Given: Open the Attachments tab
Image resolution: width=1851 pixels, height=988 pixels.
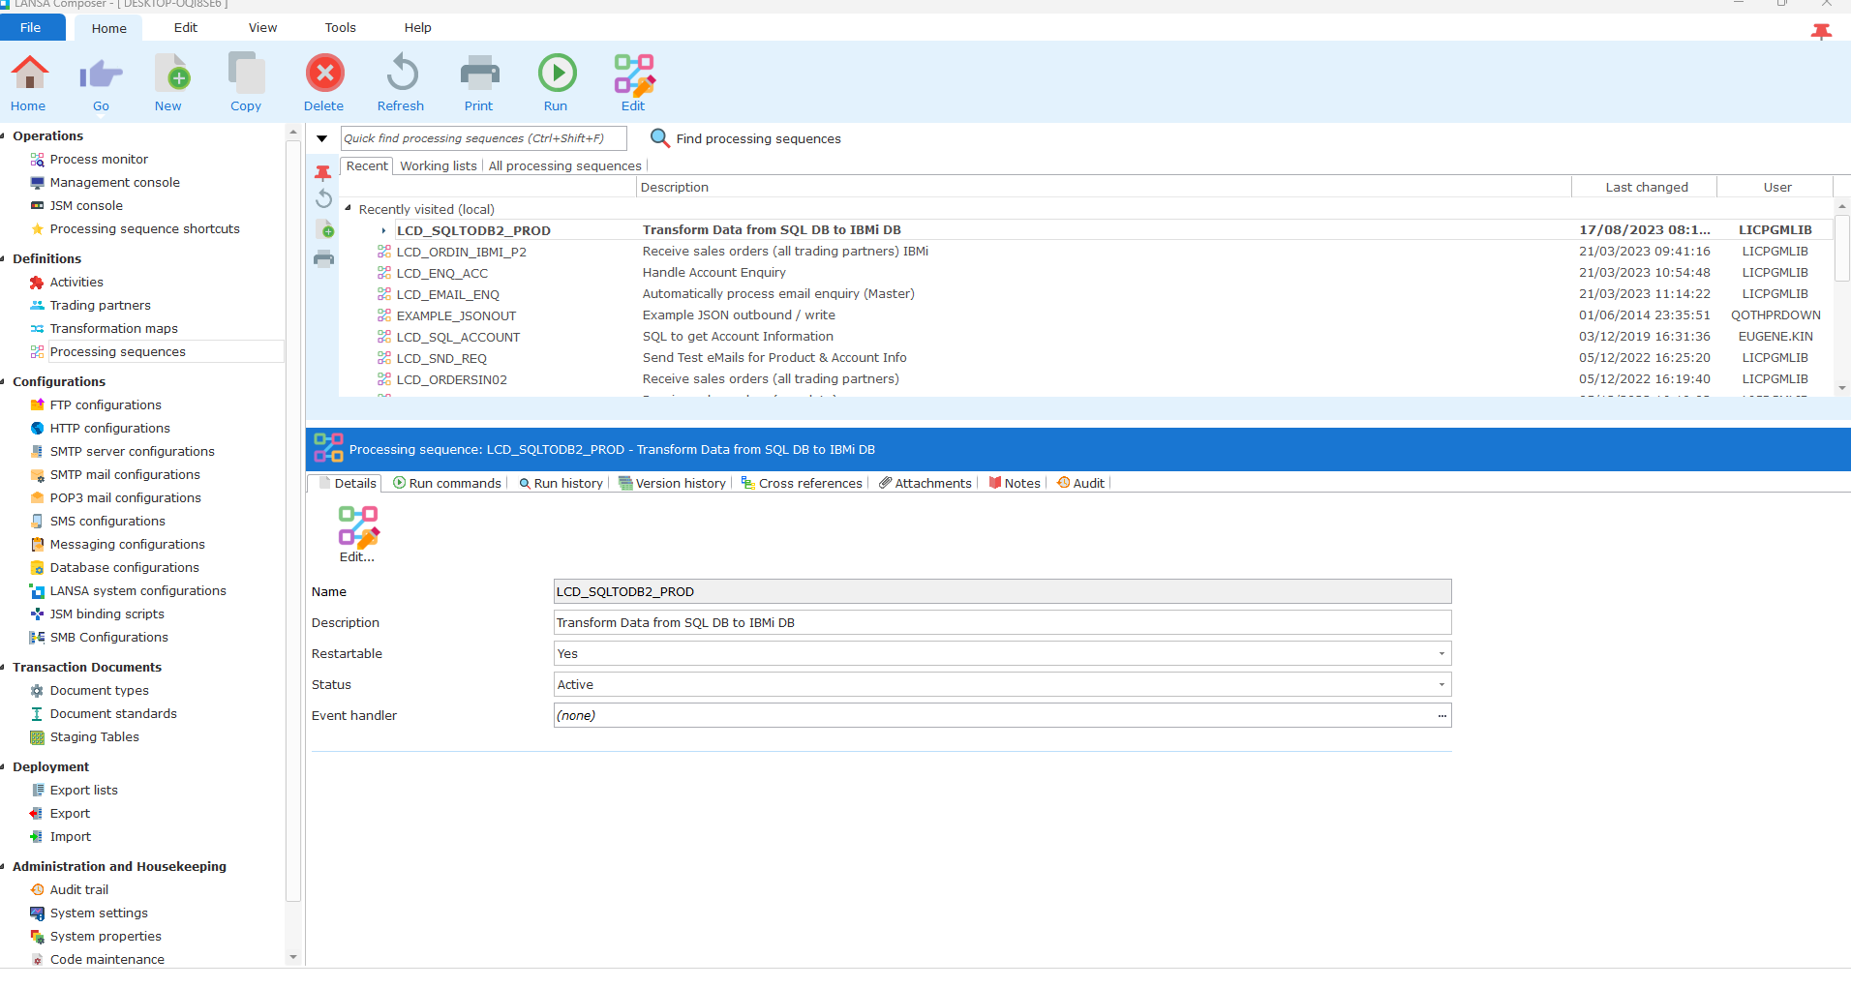Looking at the screenshot, I should point(925,483).
